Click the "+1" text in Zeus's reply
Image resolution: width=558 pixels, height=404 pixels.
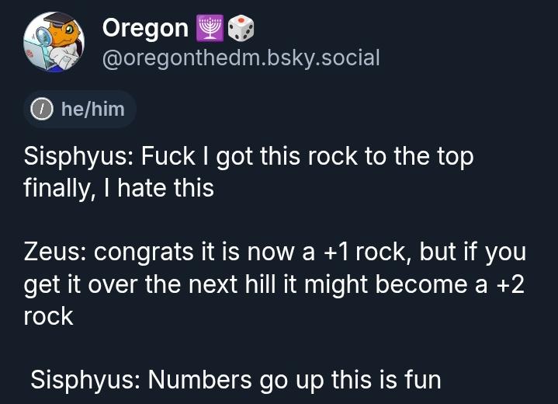[x=339, y=252]
